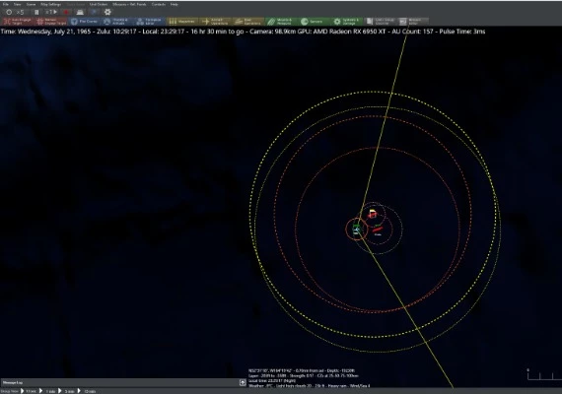The image size is (562, 394).
Task: Open the Unit Orders menu
Action: pos(99,4)
